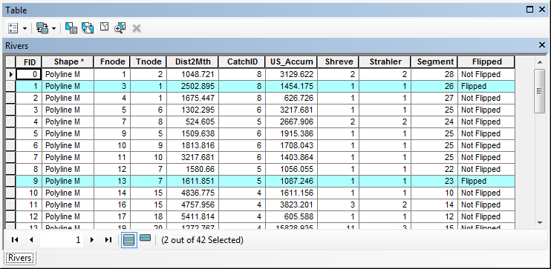Click the Zoom To Selected icon
The image size is (551, 269).
[120, 28]
